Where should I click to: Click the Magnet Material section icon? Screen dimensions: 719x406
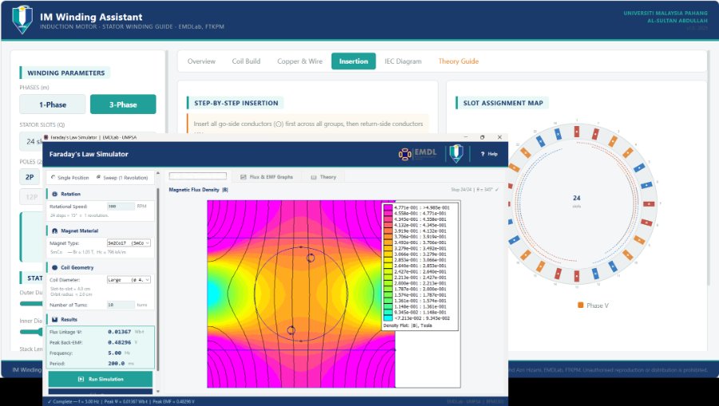click(55, 231)
